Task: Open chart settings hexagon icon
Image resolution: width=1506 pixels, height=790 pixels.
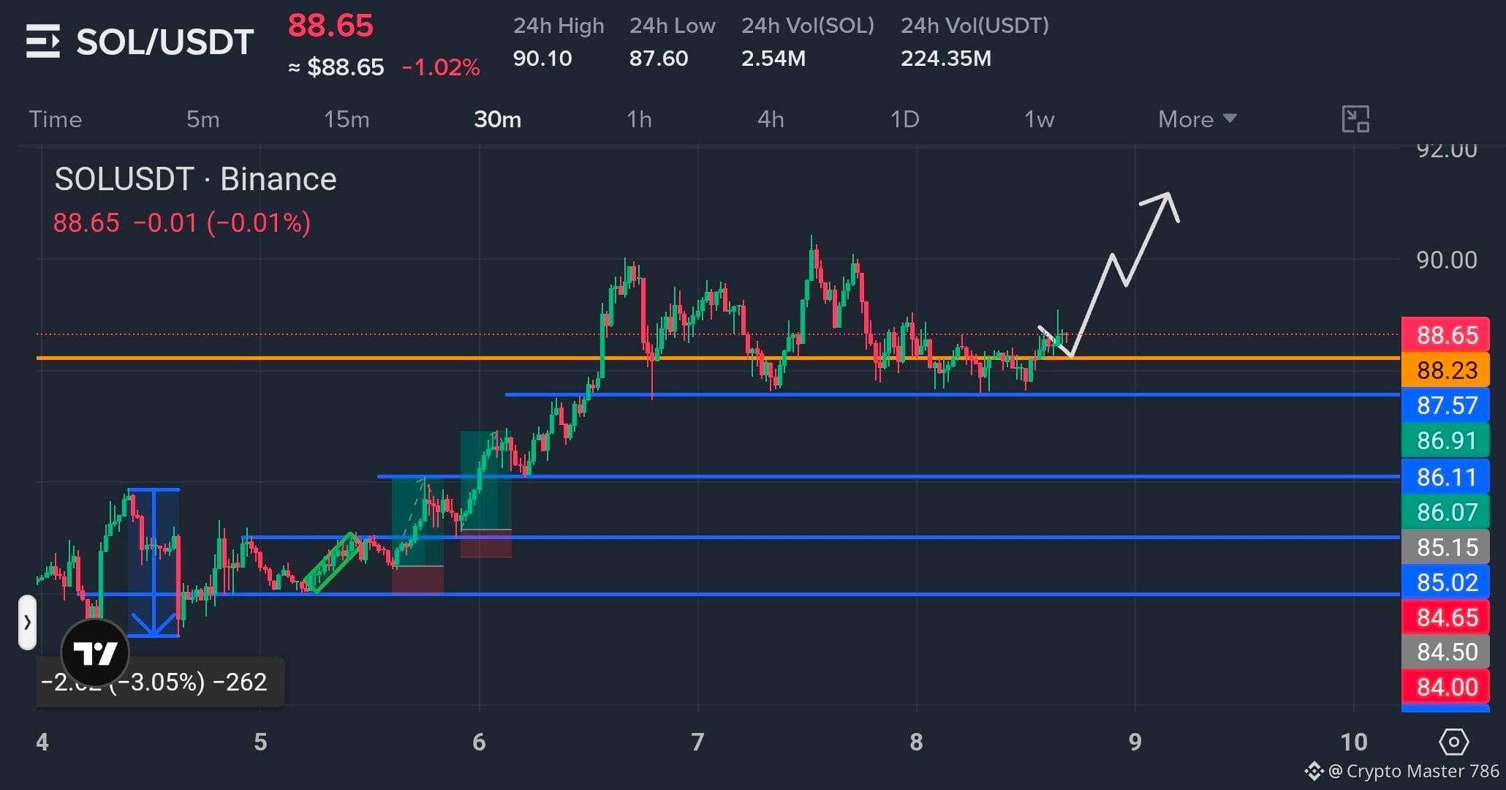Action: pyautogui.click(x=1453, y=742)
